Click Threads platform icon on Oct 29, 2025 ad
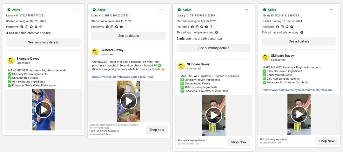This screenshot has height=152, width=343. click(41, 27)
